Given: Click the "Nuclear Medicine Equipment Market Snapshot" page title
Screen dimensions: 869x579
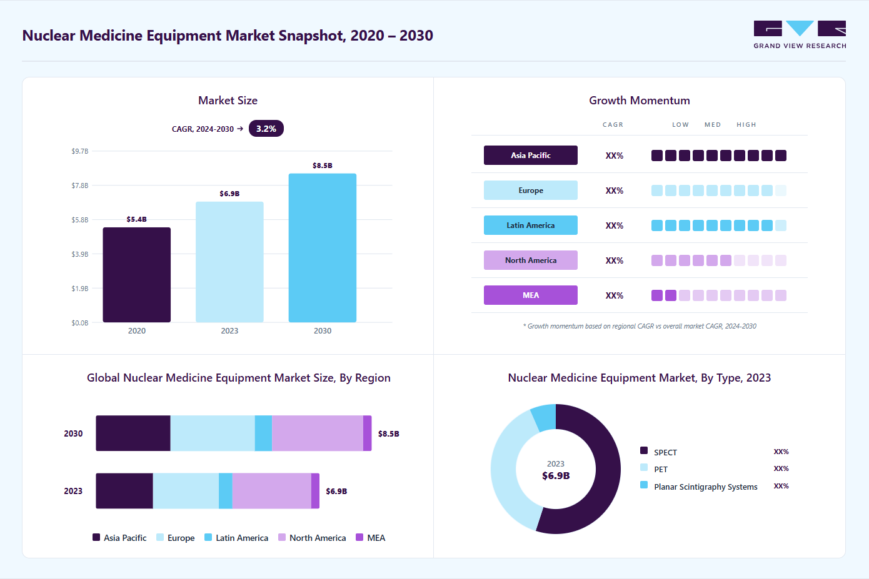Looking at the screenshot, I should coord(228,36).
